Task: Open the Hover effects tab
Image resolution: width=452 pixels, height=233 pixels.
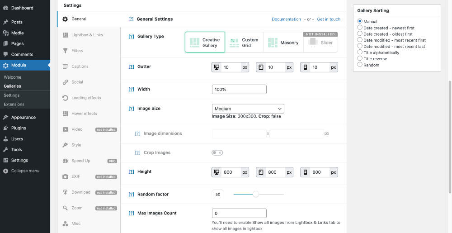Action: point(84,114)
